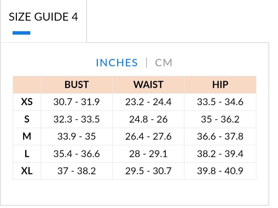Click the S waist value 24.8 - 26
Screen dimensions: 278x208
coord(148,119)
